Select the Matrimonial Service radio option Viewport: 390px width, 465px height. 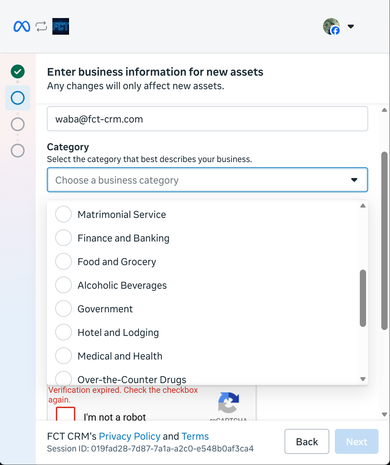click(63, 214)
